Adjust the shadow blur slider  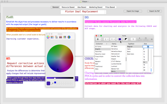pos(146,40)
